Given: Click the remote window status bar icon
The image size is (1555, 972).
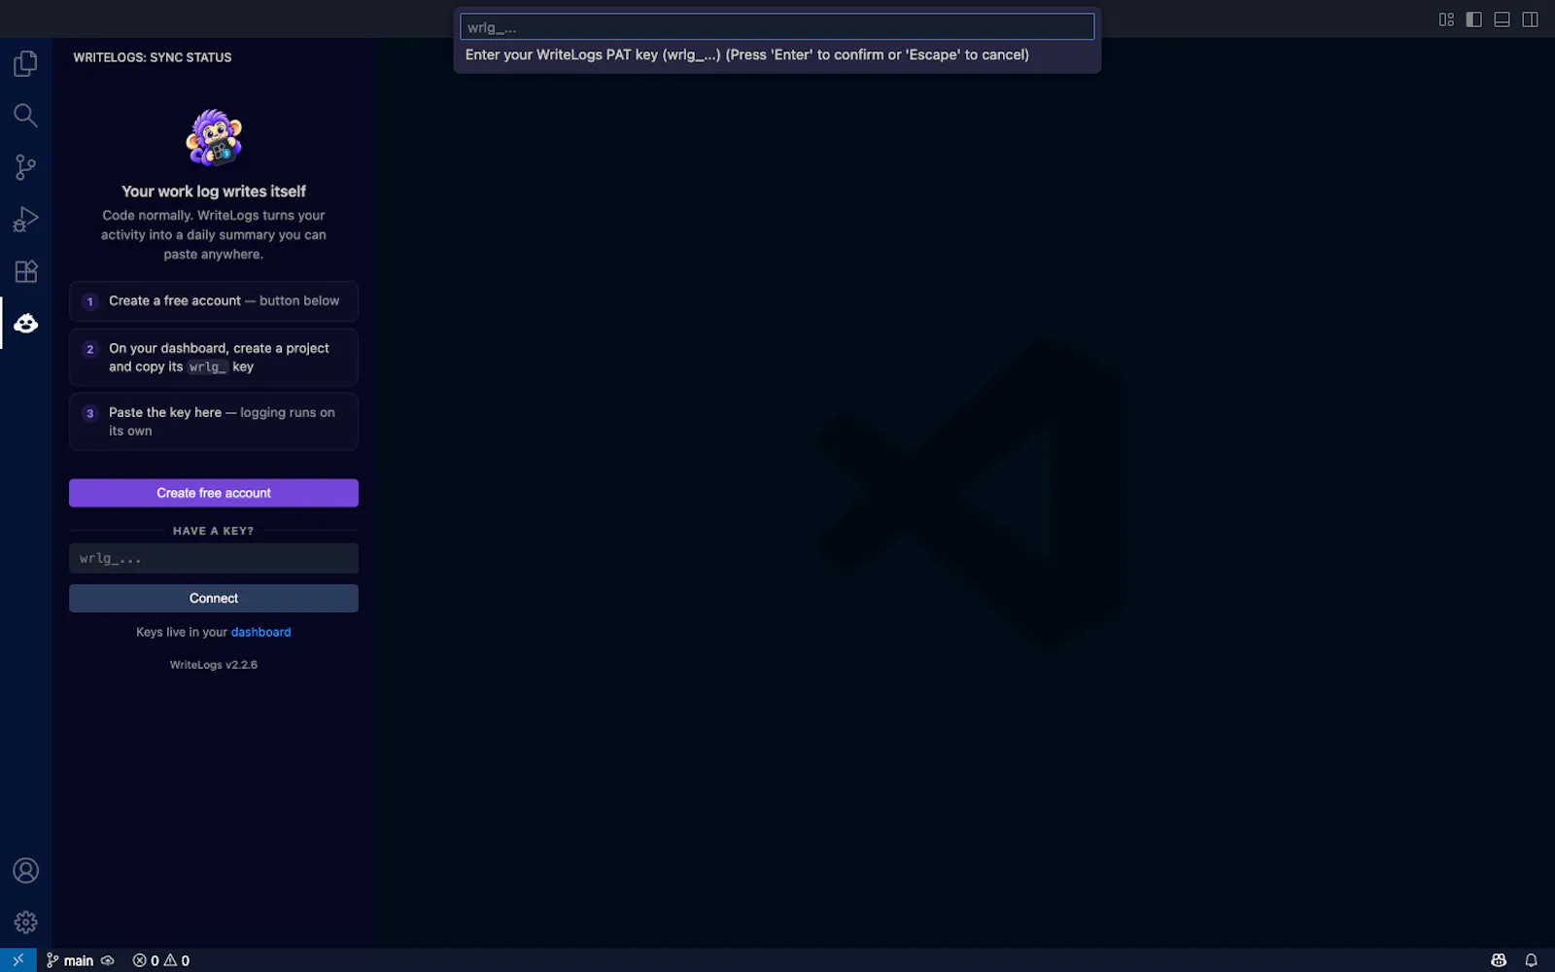Looking at the screenshot, I should pos(18,960).
